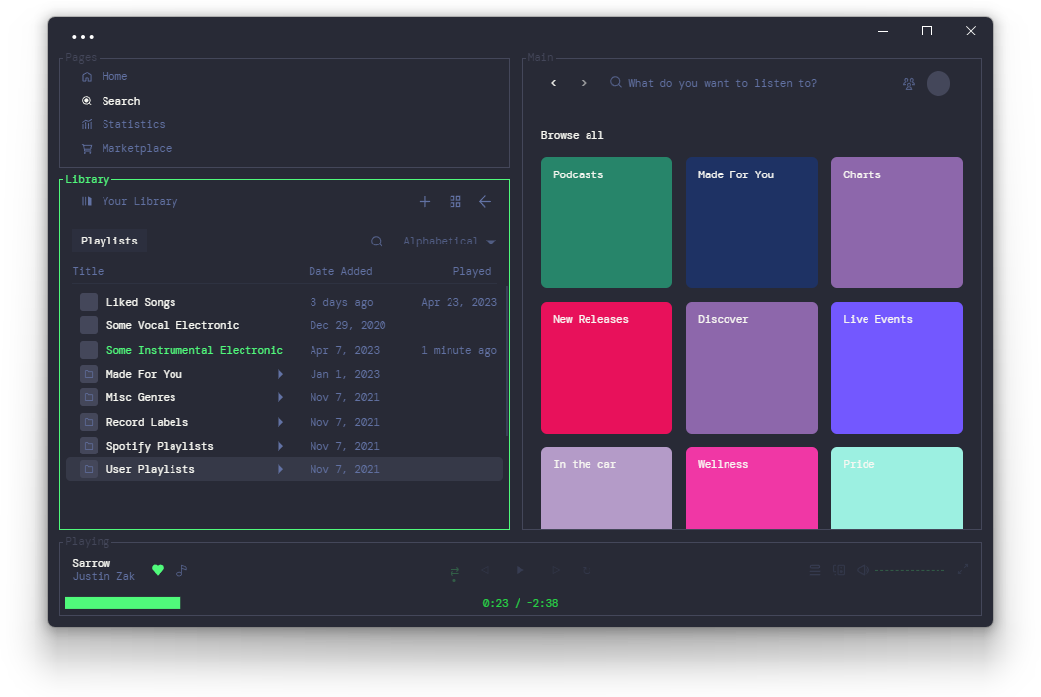
Task: Switch library to grid view
Action: click(x=455, y=202)
